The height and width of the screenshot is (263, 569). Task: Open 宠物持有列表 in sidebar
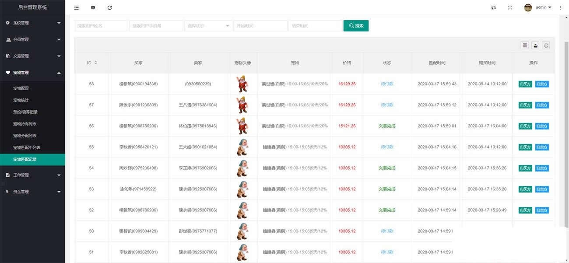click(25, 124)
